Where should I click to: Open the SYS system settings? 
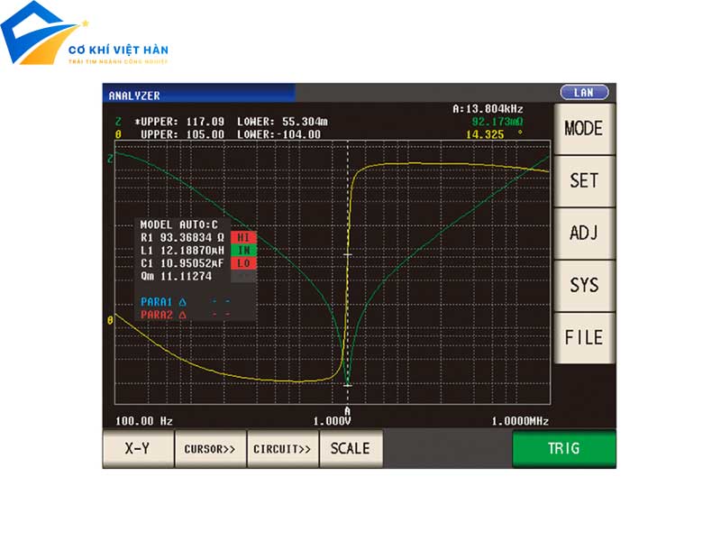point(583,285)
